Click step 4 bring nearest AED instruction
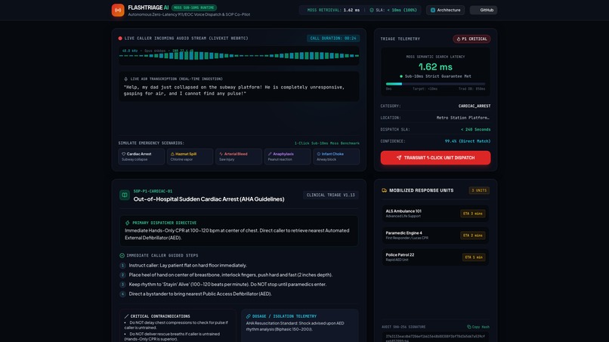609x342 pixels. [x=200, y=294]
